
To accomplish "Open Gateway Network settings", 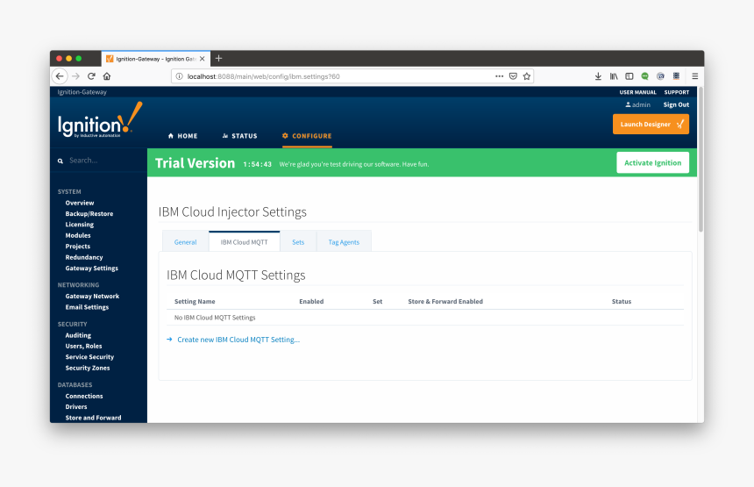I will pyautogui.click(x=92, y=297).
